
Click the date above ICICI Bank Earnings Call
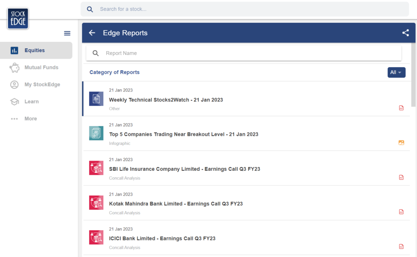[x=121, y=229]
